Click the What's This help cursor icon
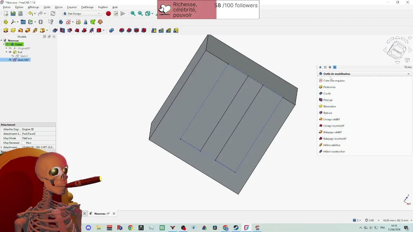Viewport: 413px width, 232px height. tap(51, 22)
